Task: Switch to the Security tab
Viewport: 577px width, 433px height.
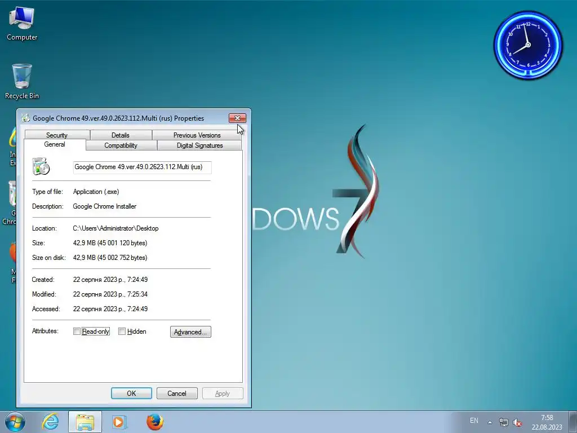Action: coord(57,135)
